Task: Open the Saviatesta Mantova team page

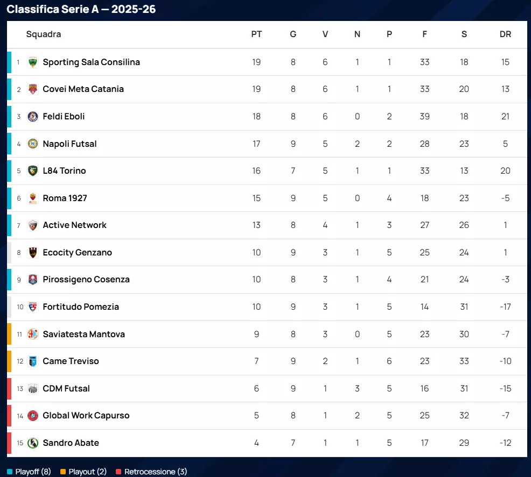Action: click(83, 334)
